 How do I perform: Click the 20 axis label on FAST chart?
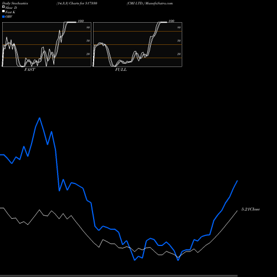tap(88, 54)
